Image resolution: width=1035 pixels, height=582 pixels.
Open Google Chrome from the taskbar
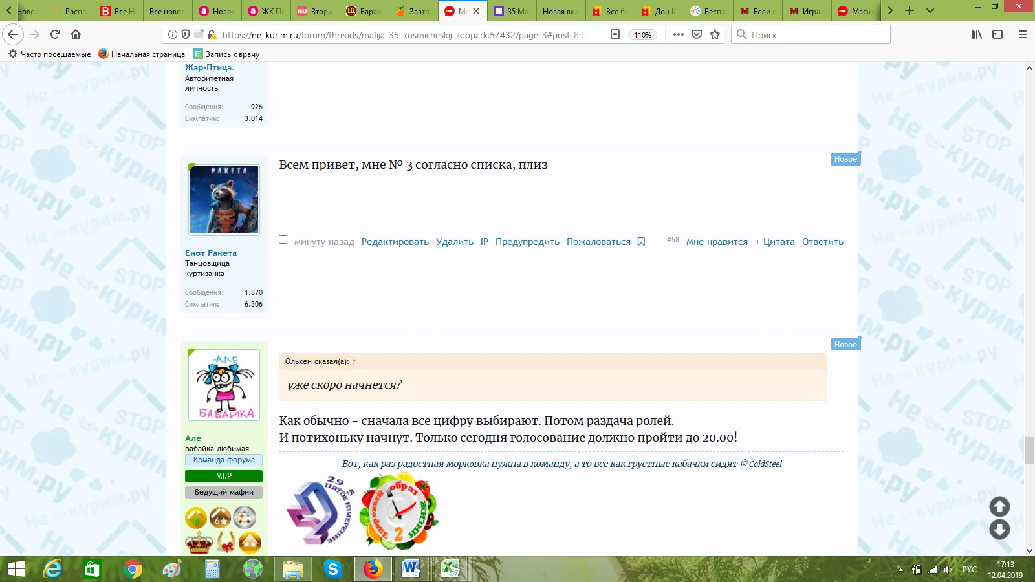coord(133,569)
